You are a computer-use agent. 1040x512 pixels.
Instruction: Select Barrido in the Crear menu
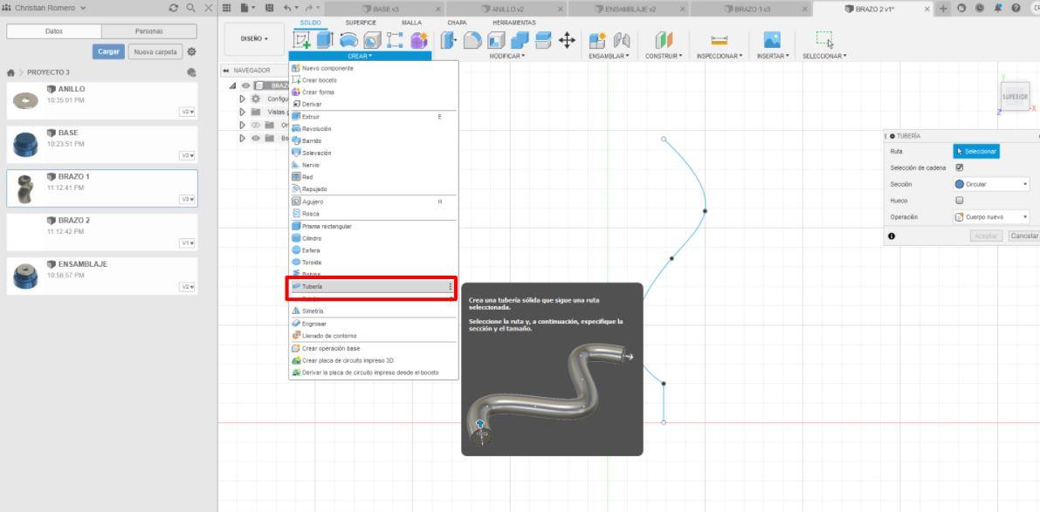point(374,141)
